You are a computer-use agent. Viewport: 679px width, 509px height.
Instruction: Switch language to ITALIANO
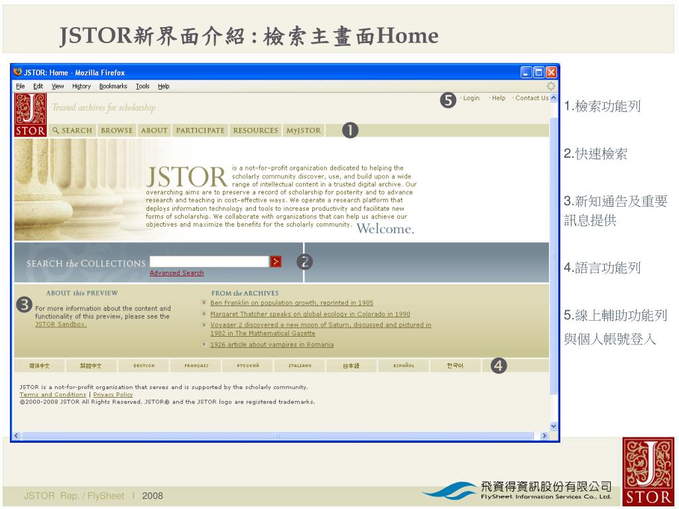tap(300, 366)
